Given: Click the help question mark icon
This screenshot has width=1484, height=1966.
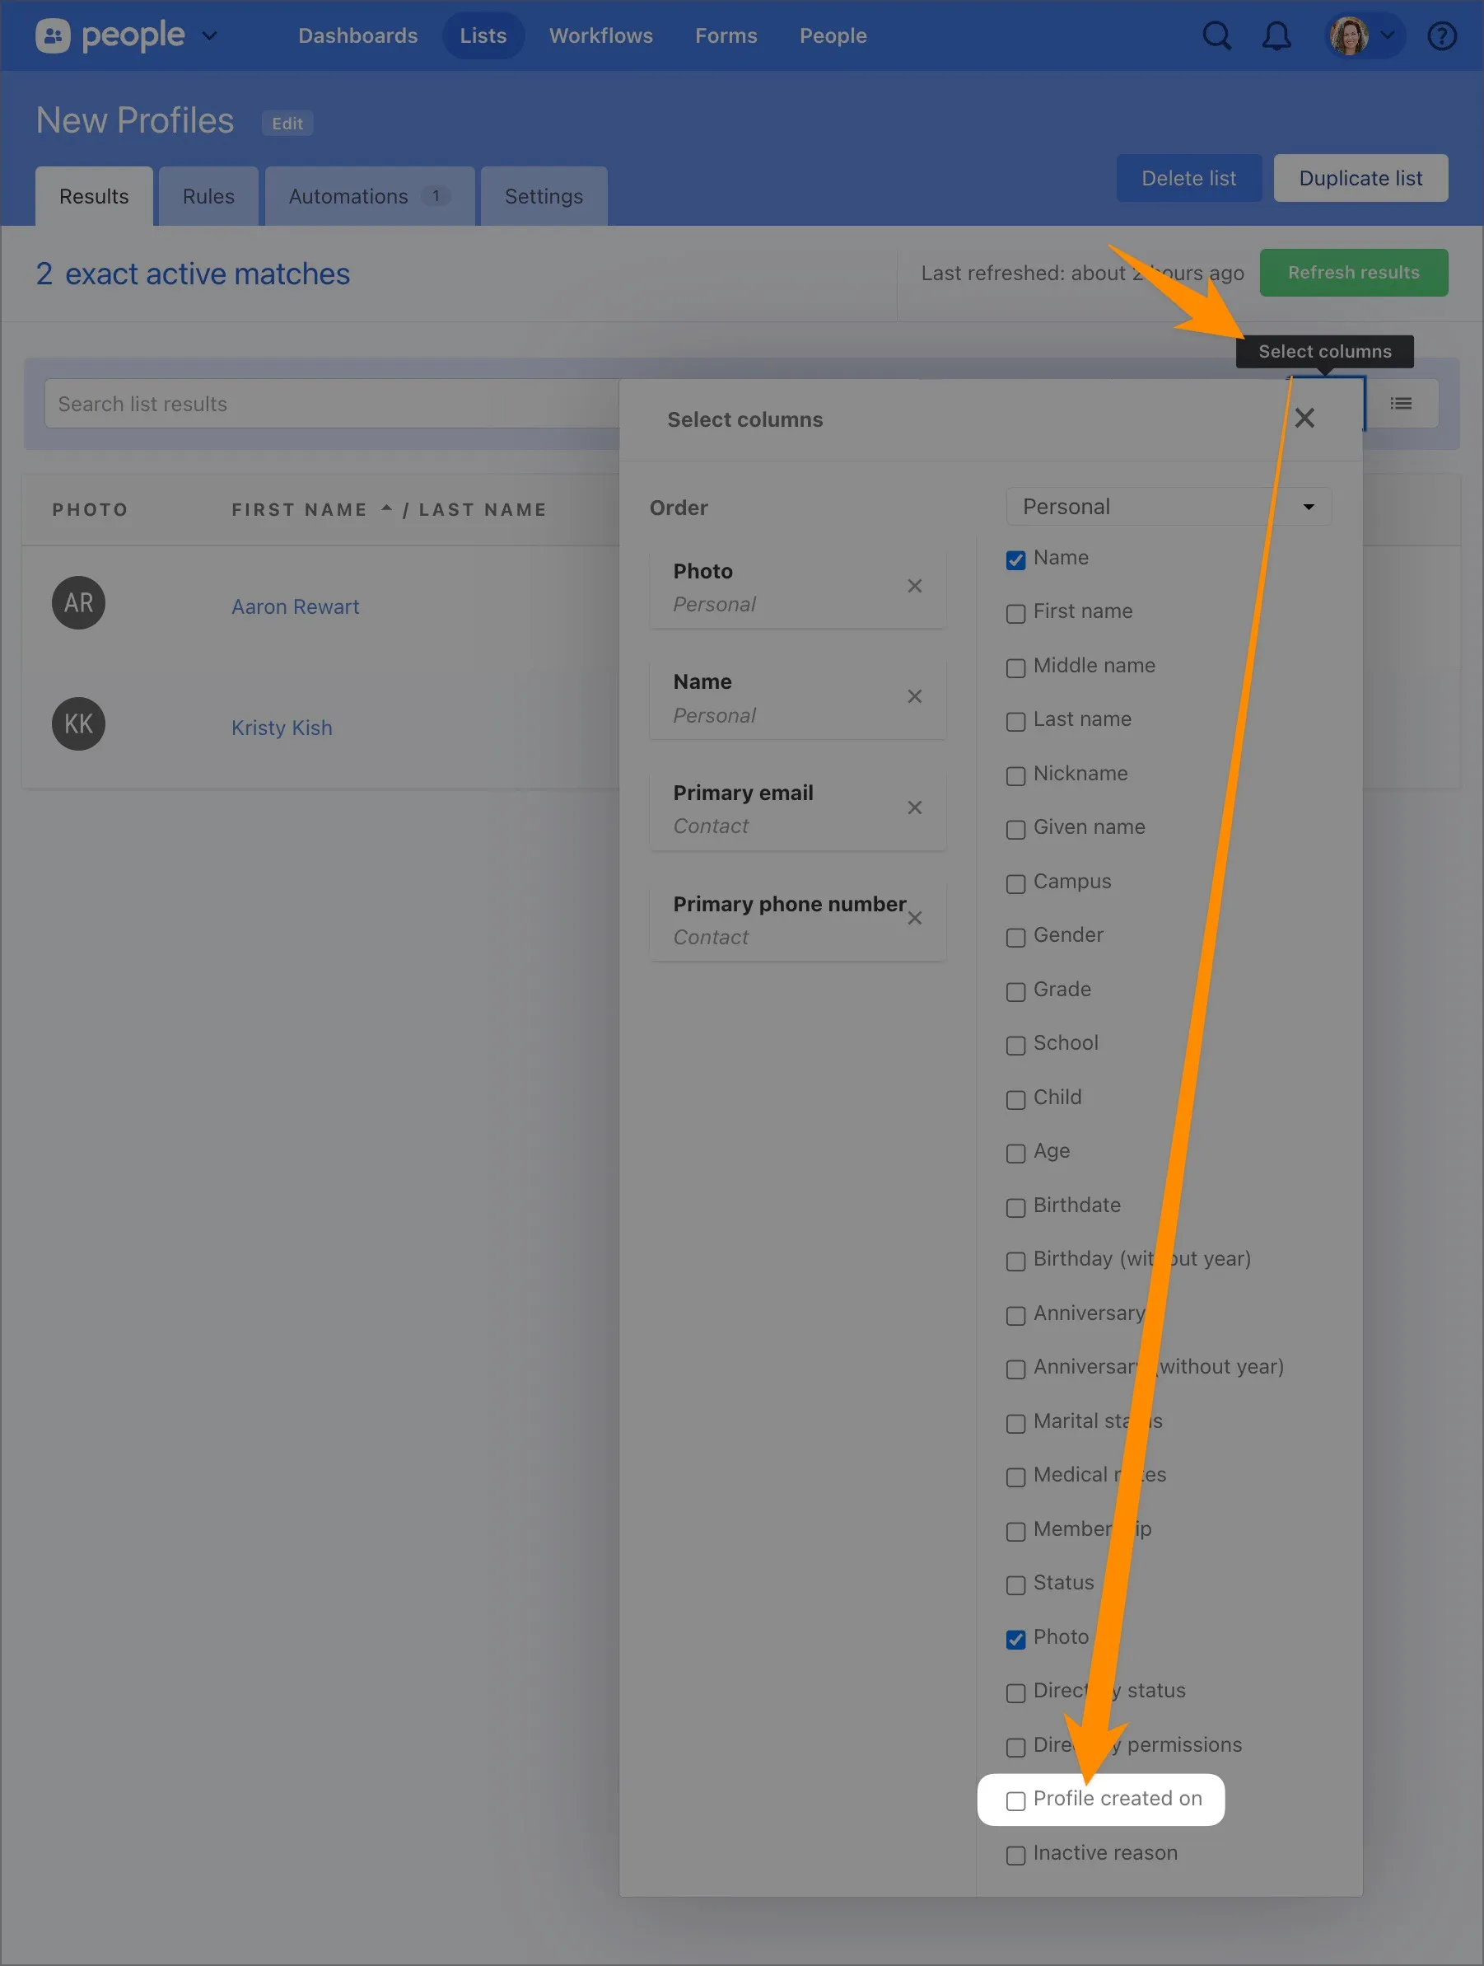Looking at the screenshot, I should pos(1440,36).
